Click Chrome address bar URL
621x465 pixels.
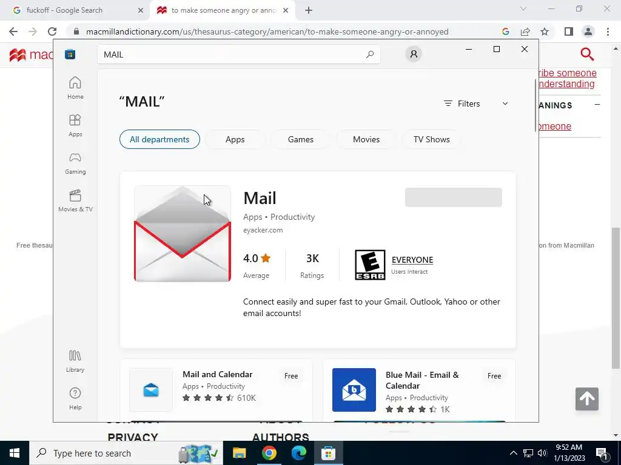point(267,31)
